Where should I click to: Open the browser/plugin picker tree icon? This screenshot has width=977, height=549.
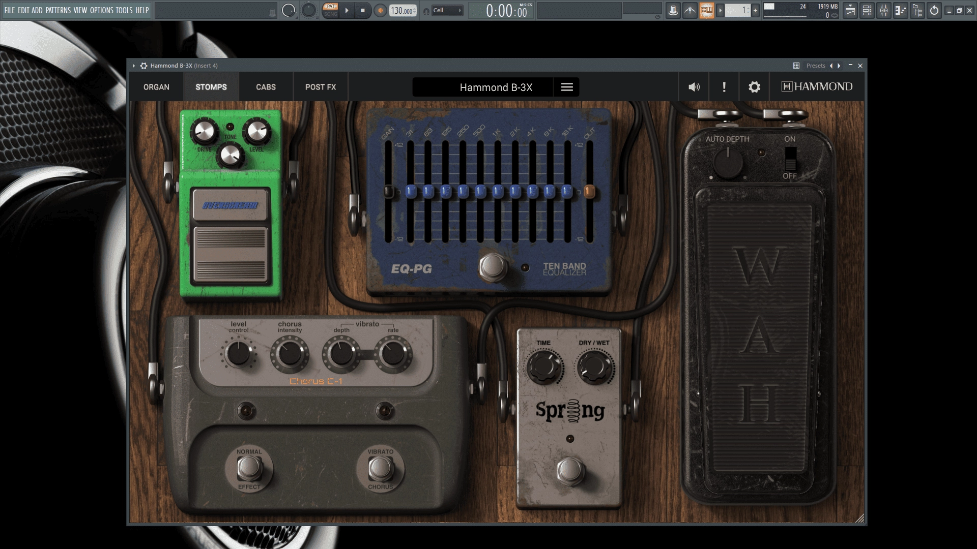click(917, 10)
